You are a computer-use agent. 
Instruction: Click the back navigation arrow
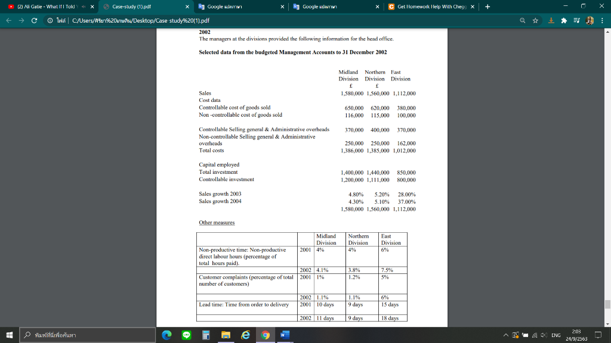tap(8, 19)
